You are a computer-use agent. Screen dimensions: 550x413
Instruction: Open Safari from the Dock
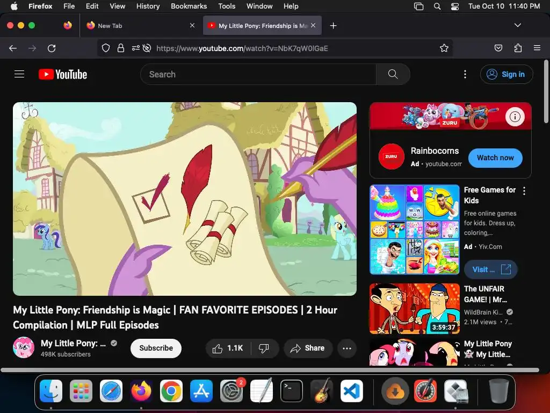[x=111, y=391]
